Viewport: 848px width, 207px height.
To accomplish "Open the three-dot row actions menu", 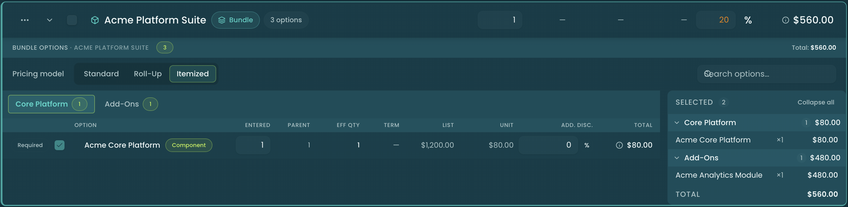I will (25, 20).
